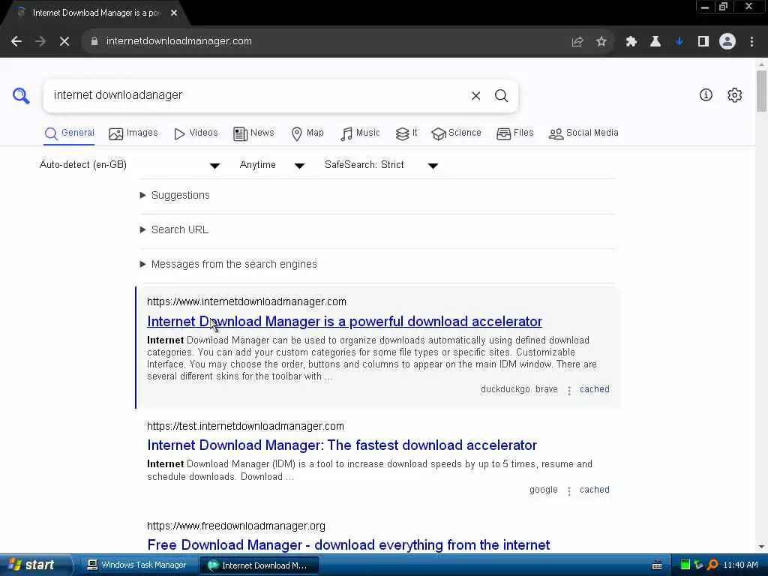The width and height of the screenshot is (768, 576).
Task: Open the Chrome labs flask icon
Action: click(x=655, y=42)
